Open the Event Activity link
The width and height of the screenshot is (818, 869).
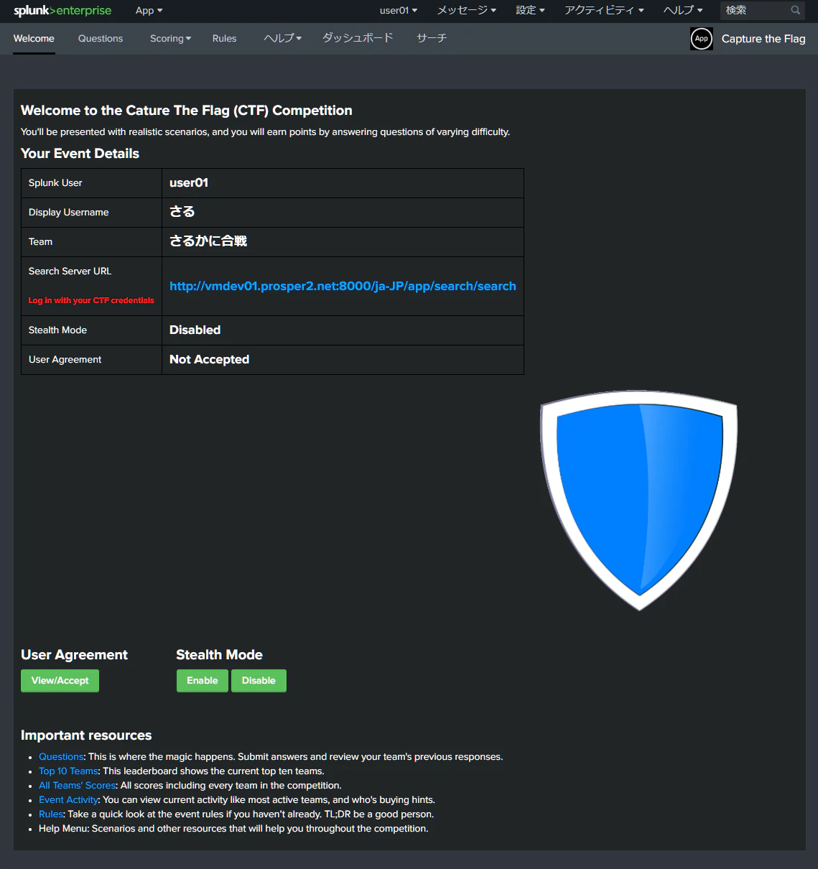(x=68, y=800)
